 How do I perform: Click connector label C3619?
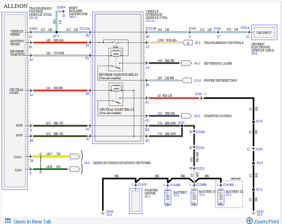[x=61, y=7]
